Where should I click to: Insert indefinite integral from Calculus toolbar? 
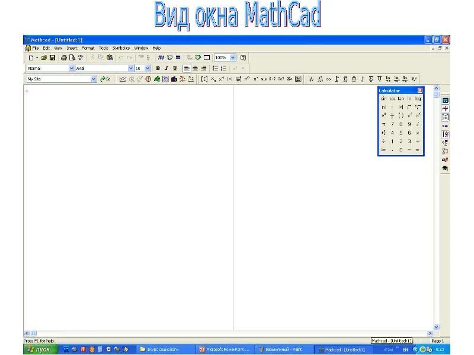pos(362,79)
